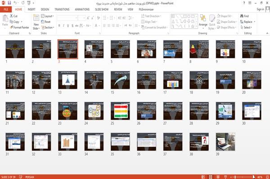
Task: Toggle Underline formatting
Action: pyautogui.click(x=68, y=26)
